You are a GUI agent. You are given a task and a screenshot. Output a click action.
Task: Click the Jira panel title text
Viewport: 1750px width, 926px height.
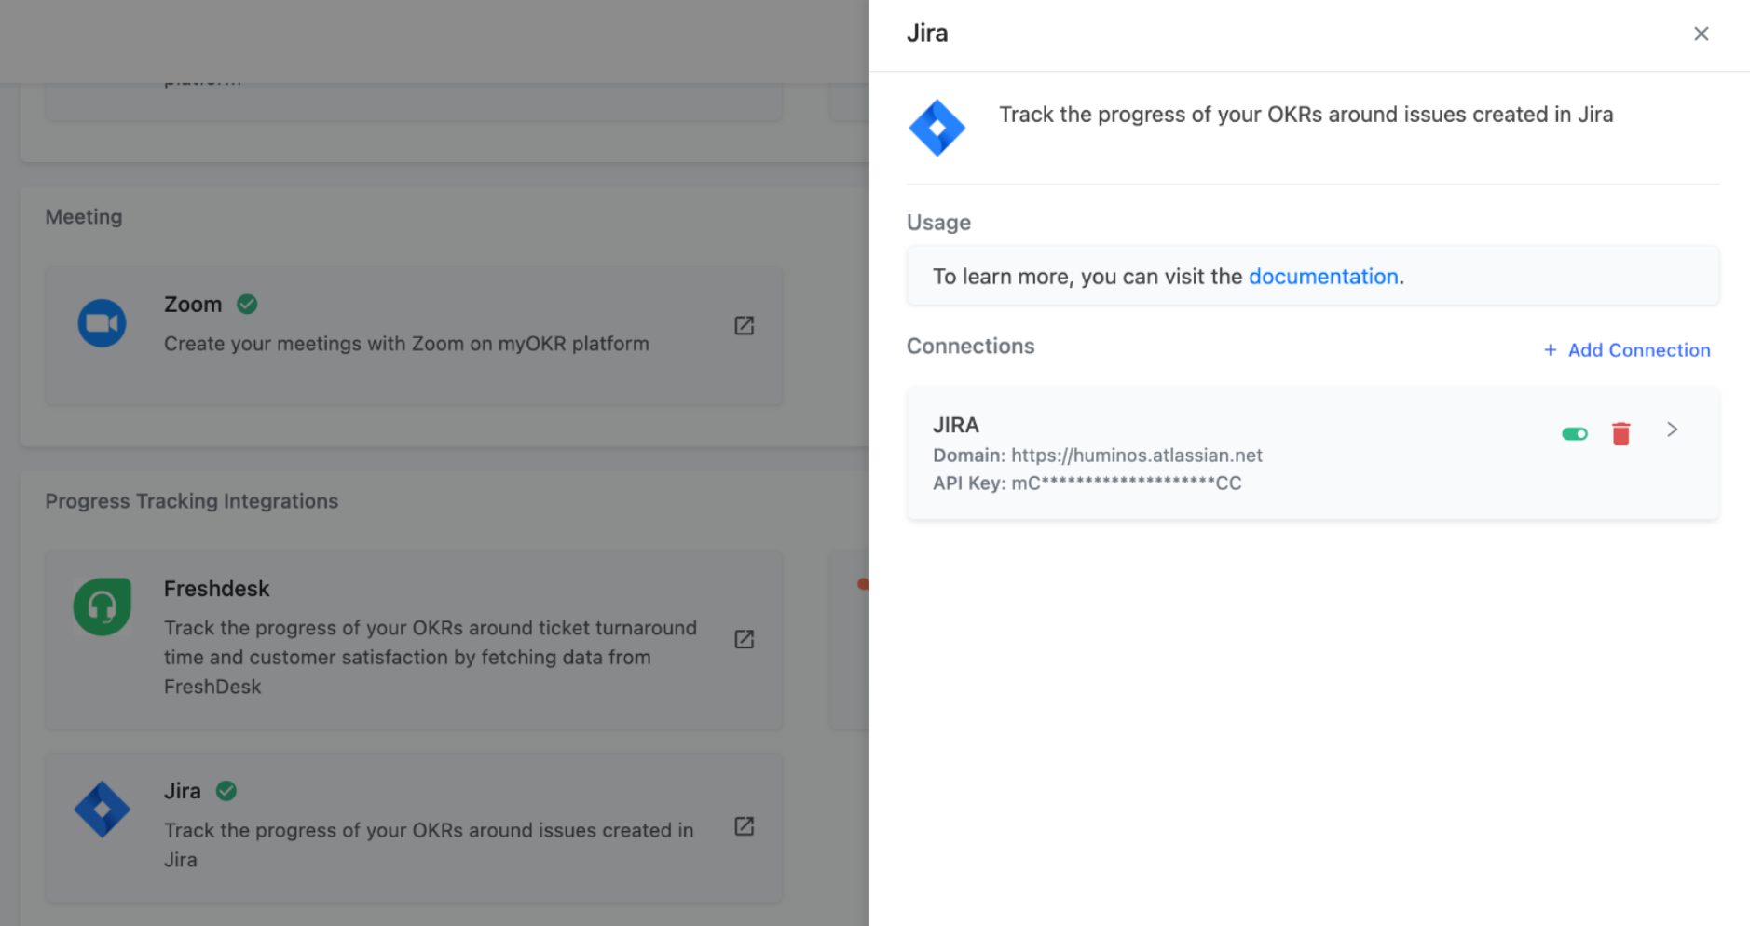927,34
